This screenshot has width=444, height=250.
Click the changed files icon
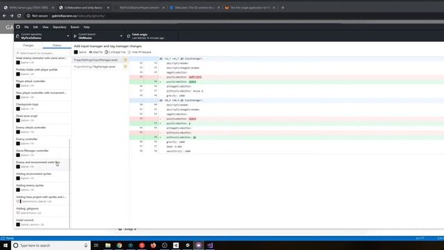[x=106, y=52]
